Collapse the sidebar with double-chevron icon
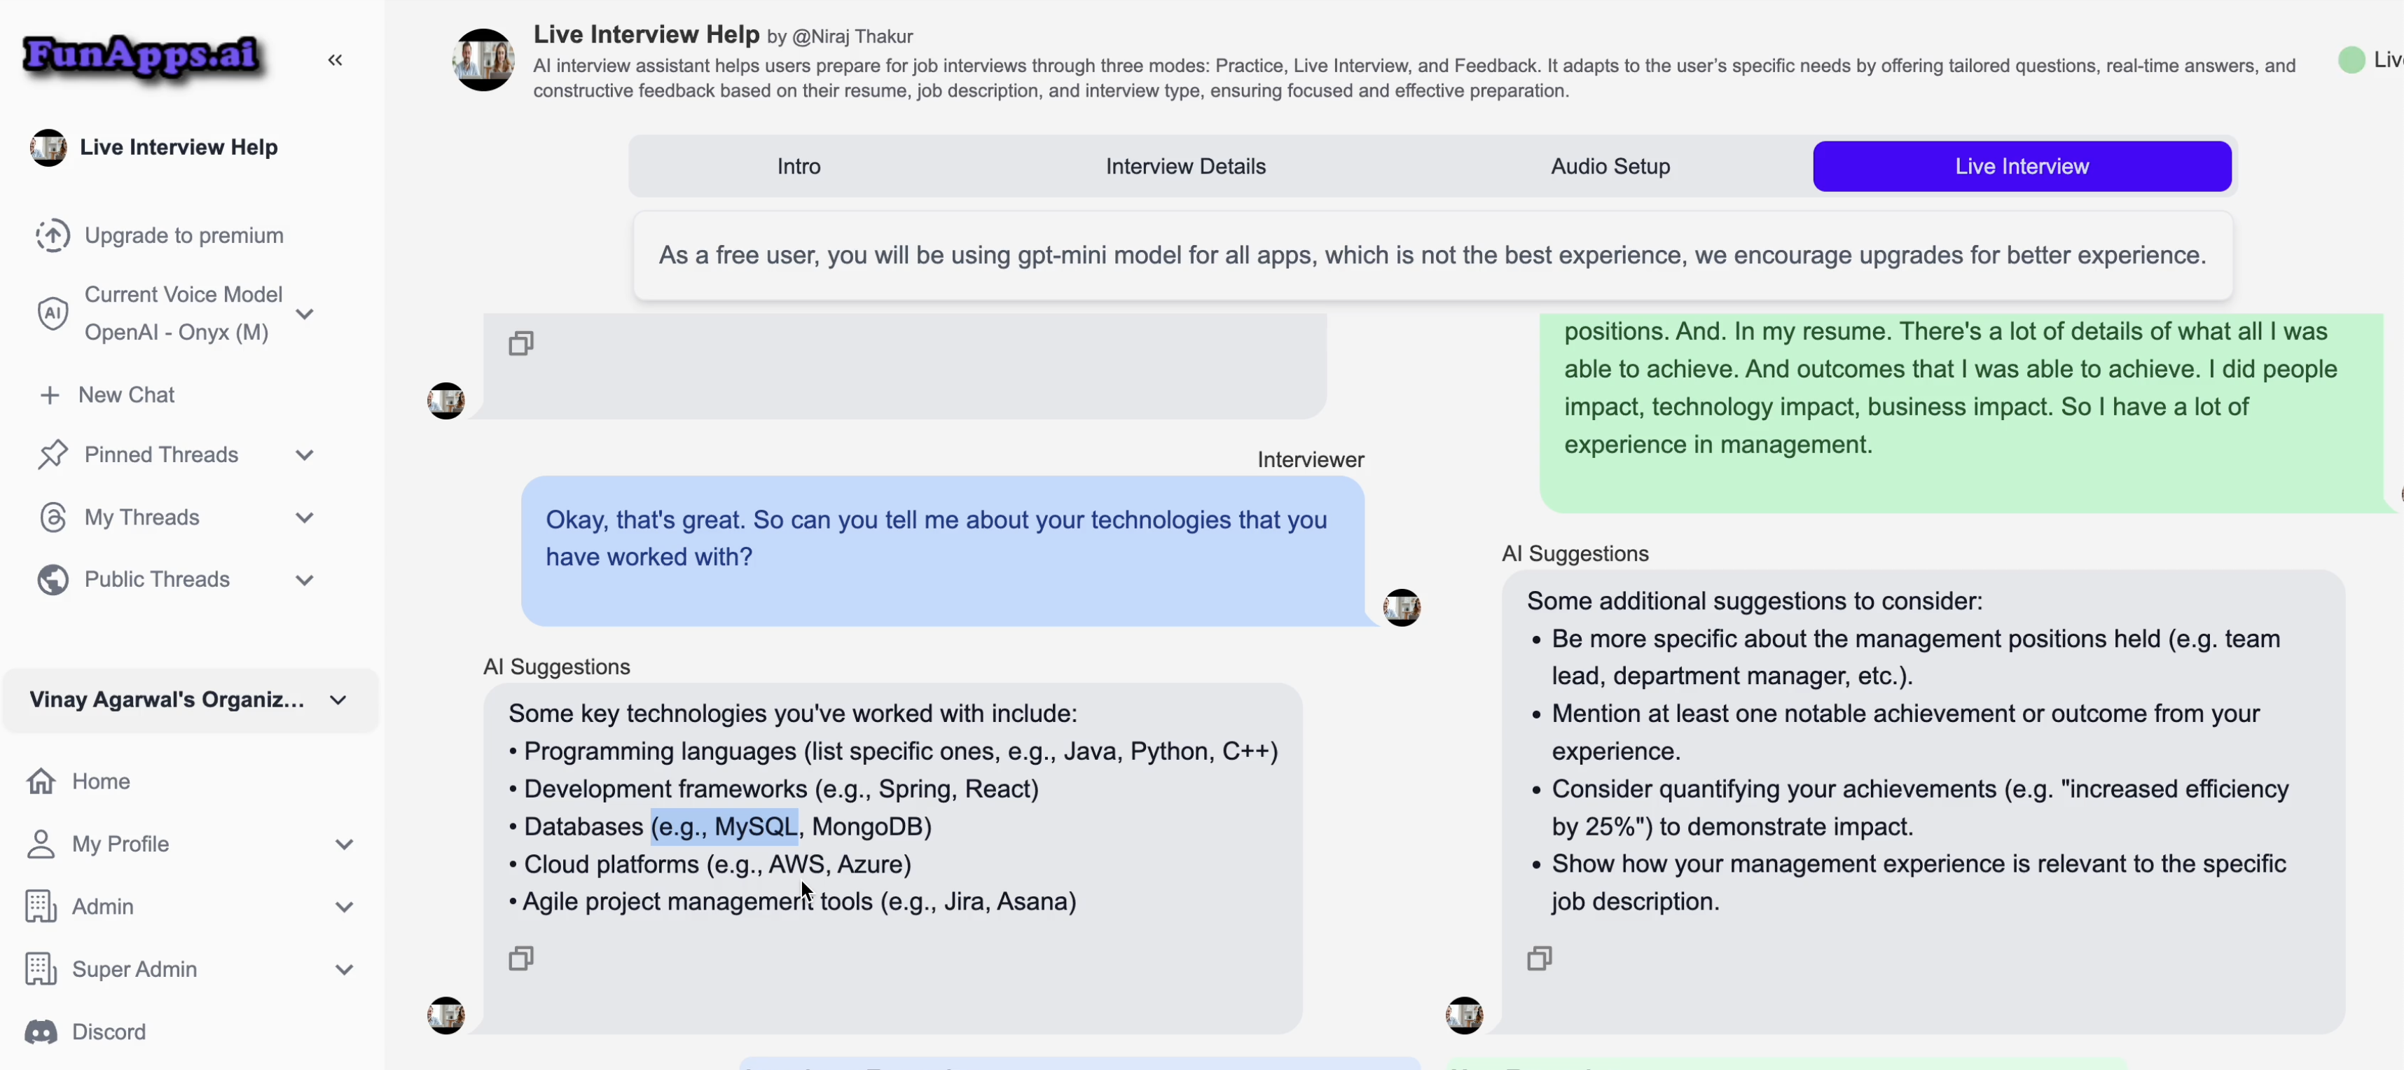The height and width of the screenshot is (1070, 2404). click(x=335, y=60)
